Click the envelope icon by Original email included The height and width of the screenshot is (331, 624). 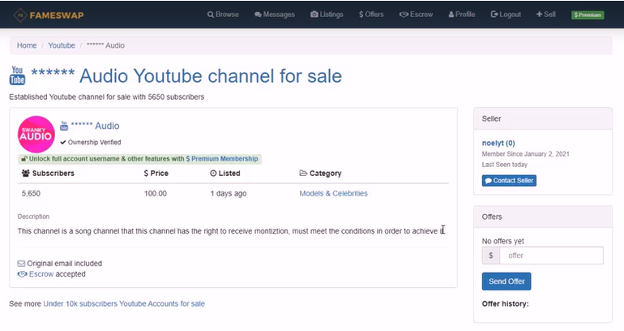(x=22, y=264)
